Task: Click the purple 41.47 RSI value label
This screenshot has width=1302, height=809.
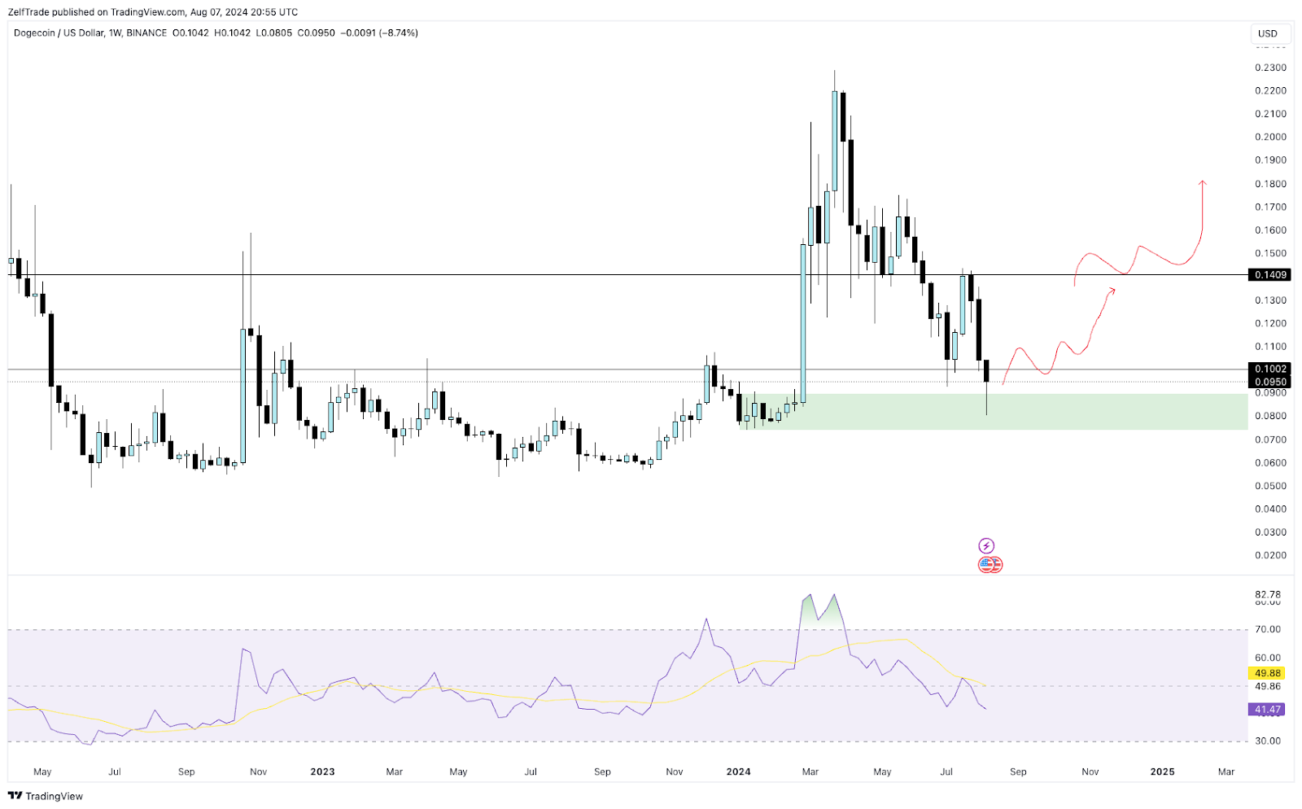Action: coord(1267,710)
